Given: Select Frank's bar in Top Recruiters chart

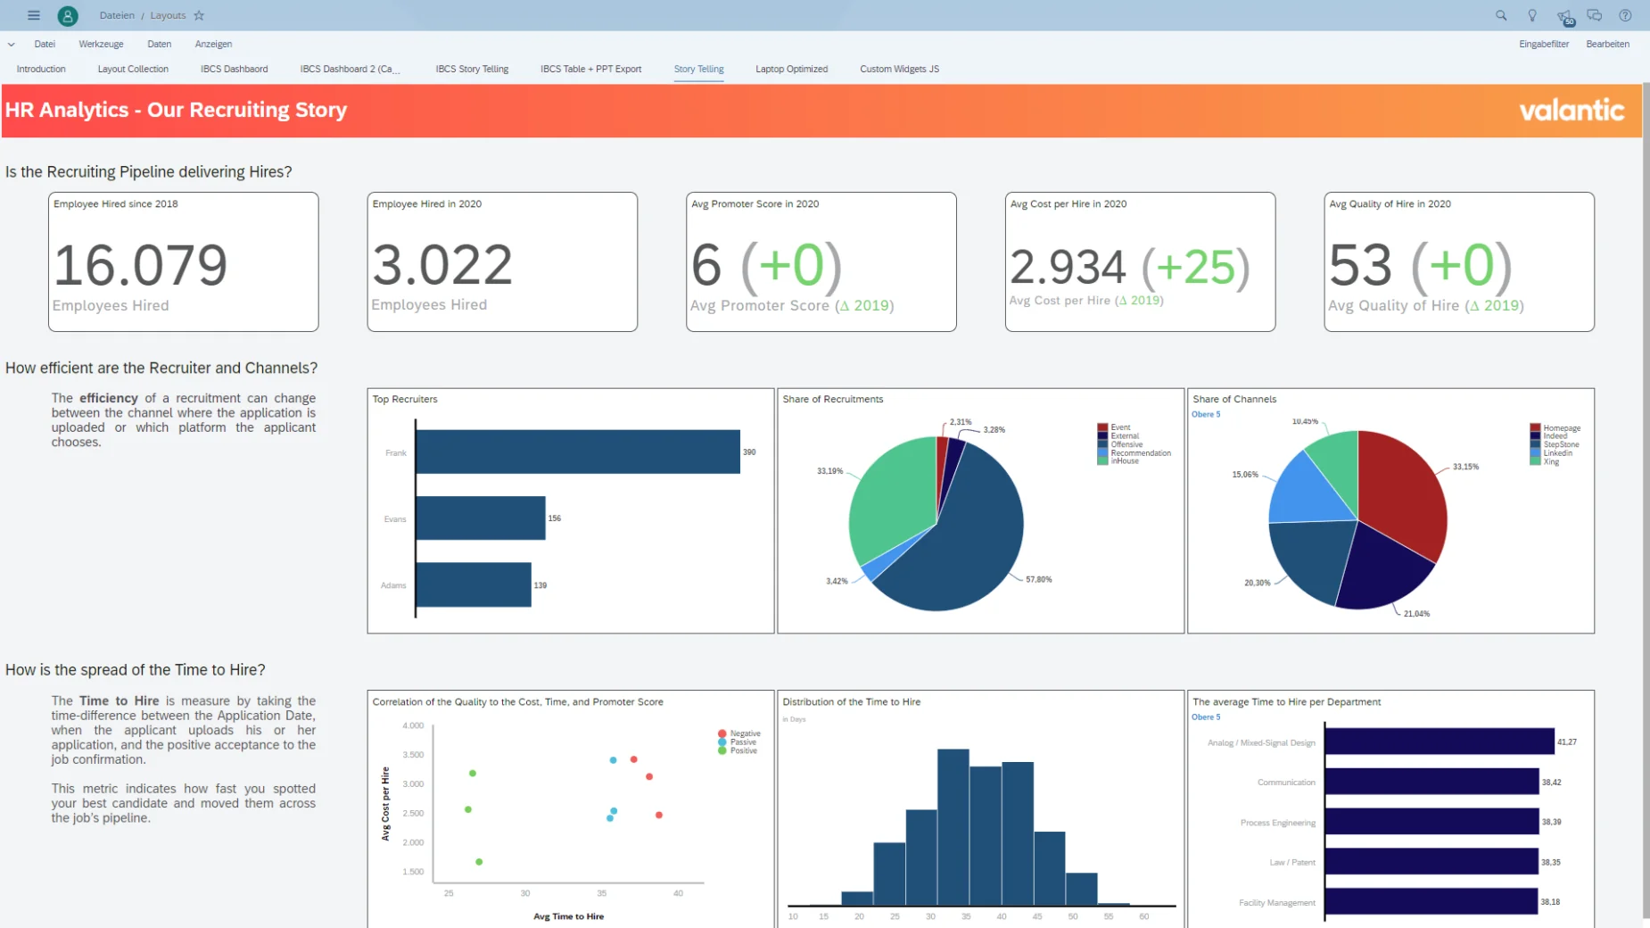Looking at the screenshot, I should tap(577, 452).
